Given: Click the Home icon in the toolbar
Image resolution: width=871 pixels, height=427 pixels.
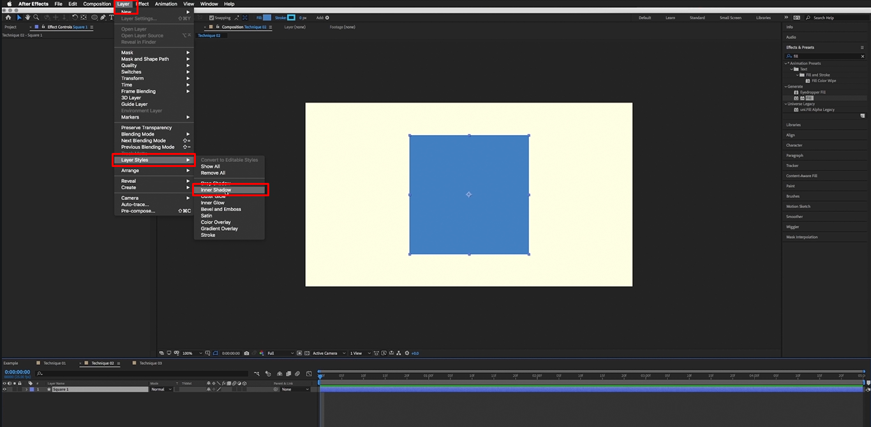Looking at the screenshot, I should coord(8,18).
